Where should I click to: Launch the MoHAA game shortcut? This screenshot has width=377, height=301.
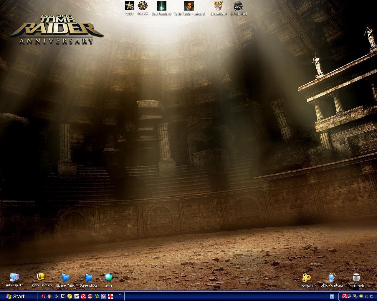[143, 8]
